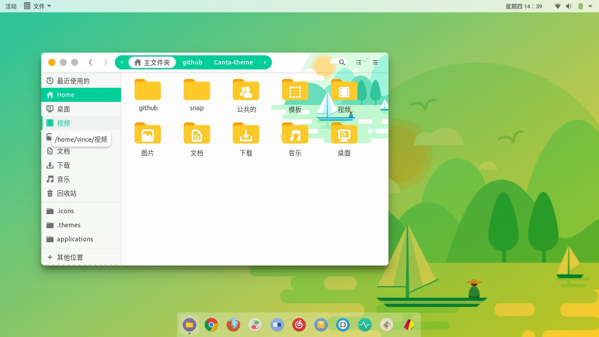Screen dimensions: 599x337
Task: Open the Downloads (下载) sidebar entry
Action: tap(81, 165)
